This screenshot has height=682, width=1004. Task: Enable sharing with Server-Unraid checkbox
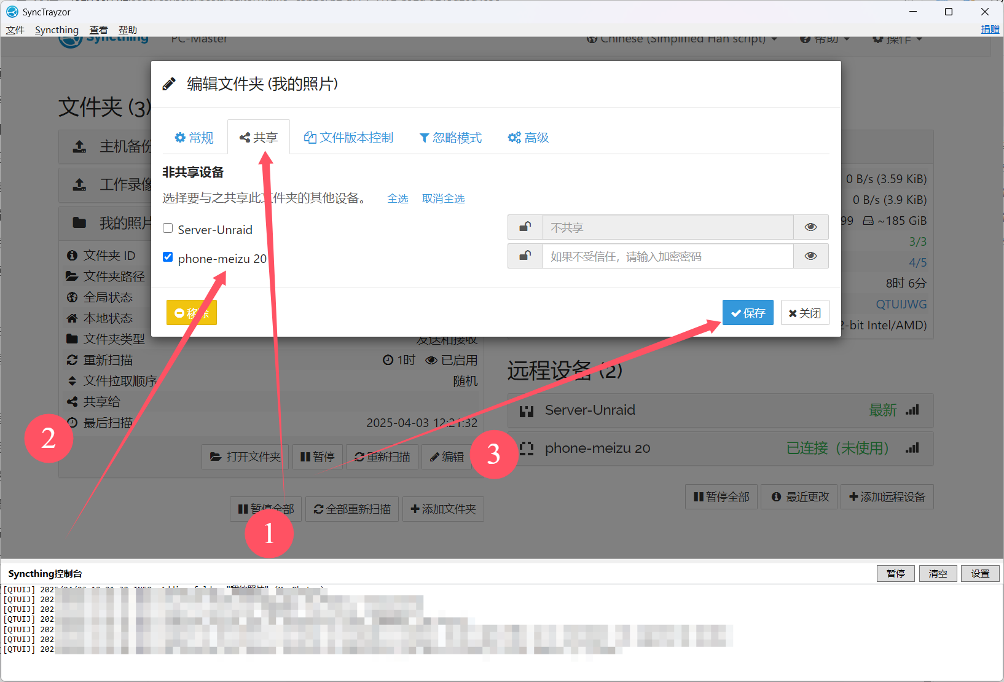(x=168, y=229)
